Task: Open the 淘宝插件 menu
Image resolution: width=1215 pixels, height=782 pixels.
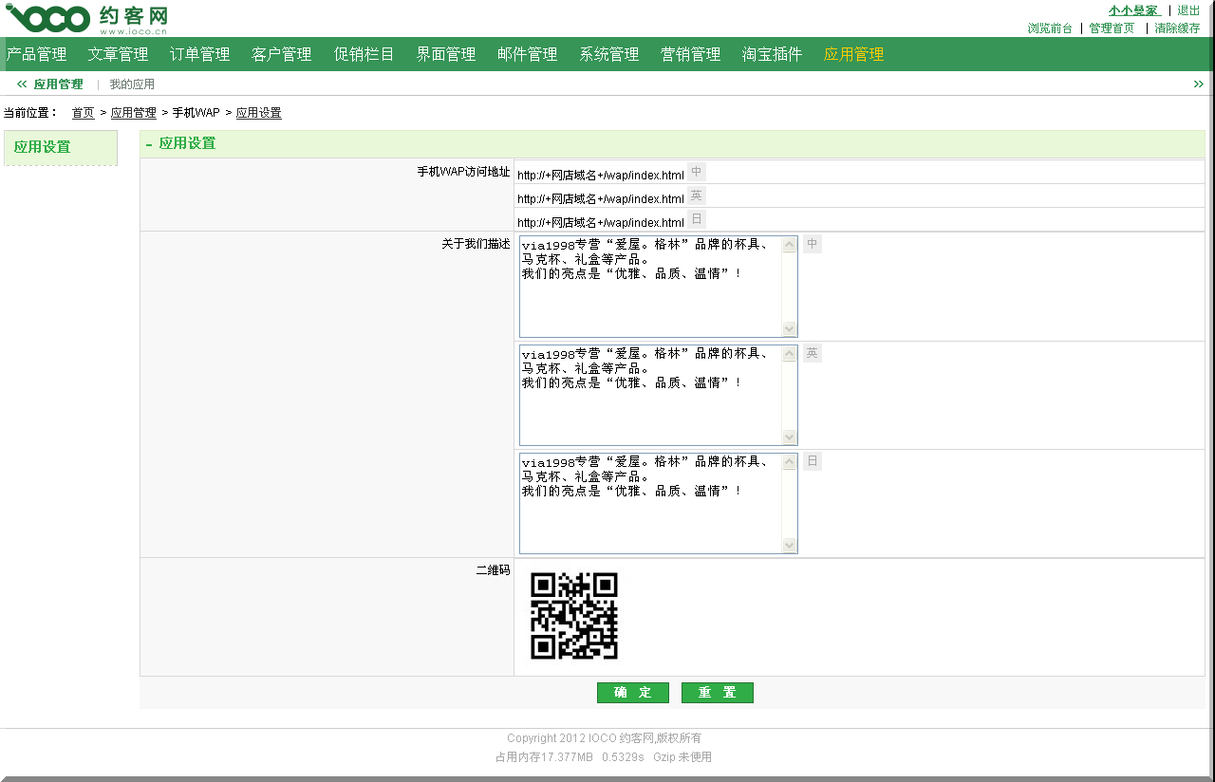Action: click(772, 54)
